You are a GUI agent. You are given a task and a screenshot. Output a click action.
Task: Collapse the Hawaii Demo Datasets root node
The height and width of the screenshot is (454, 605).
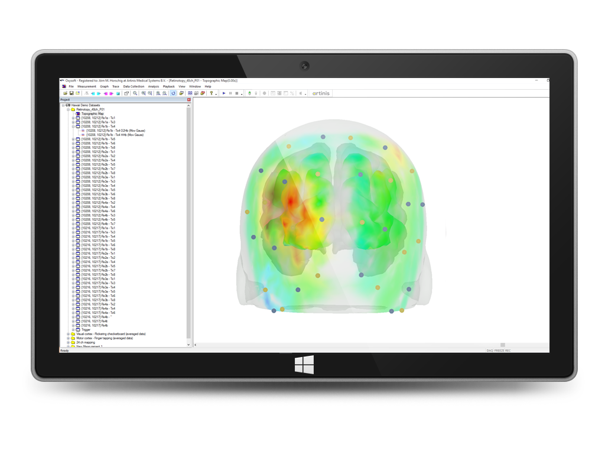tap(63, 105)
